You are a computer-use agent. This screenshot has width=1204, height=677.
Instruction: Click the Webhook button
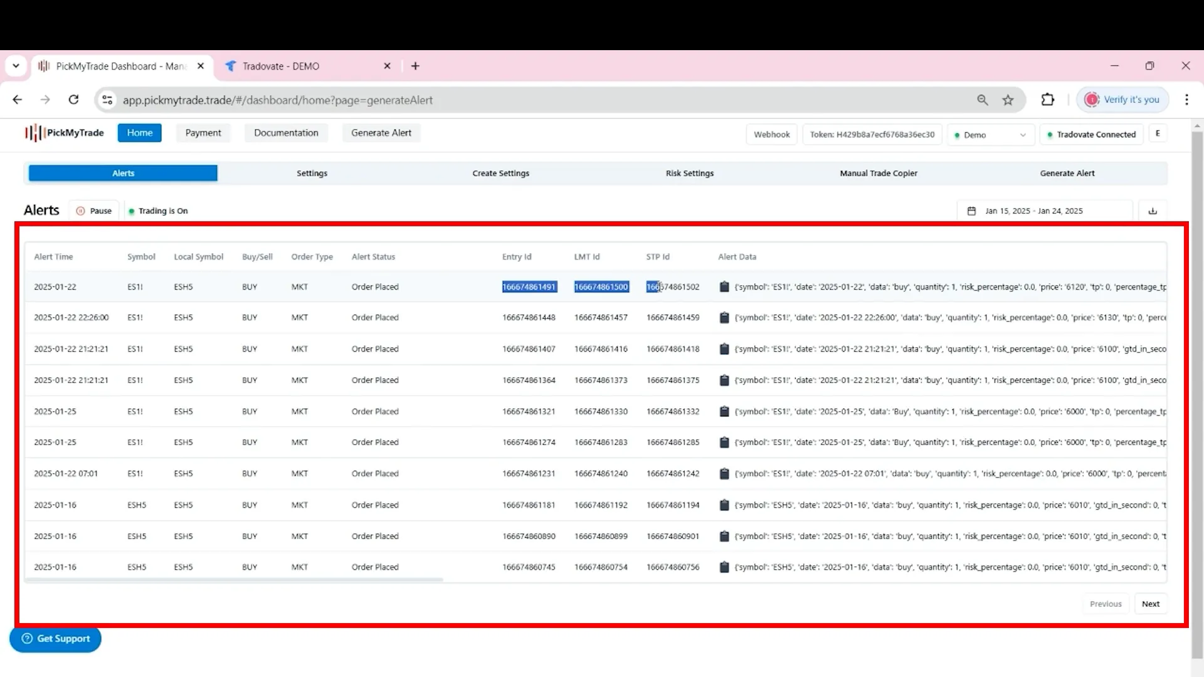pos(772,135)
